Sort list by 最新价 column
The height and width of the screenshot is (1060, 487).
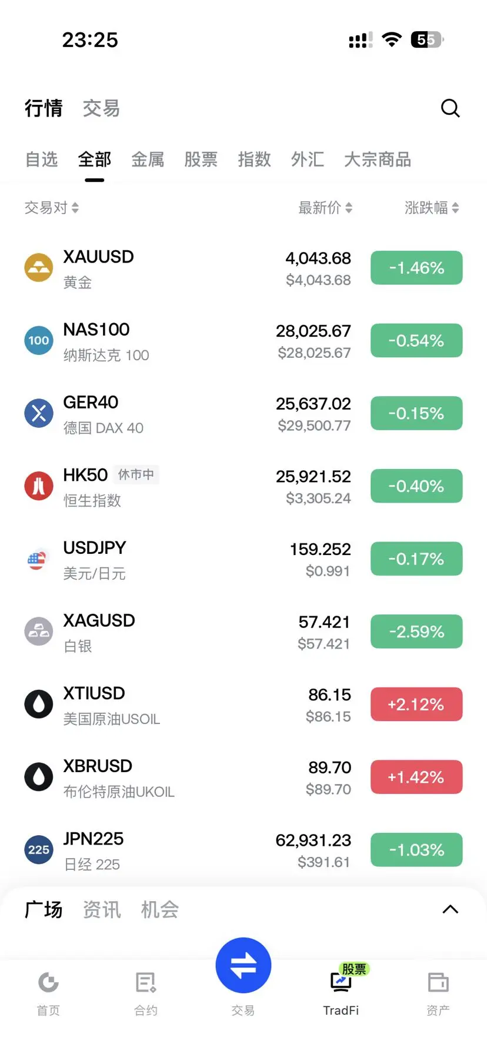[x=325, y=208]
